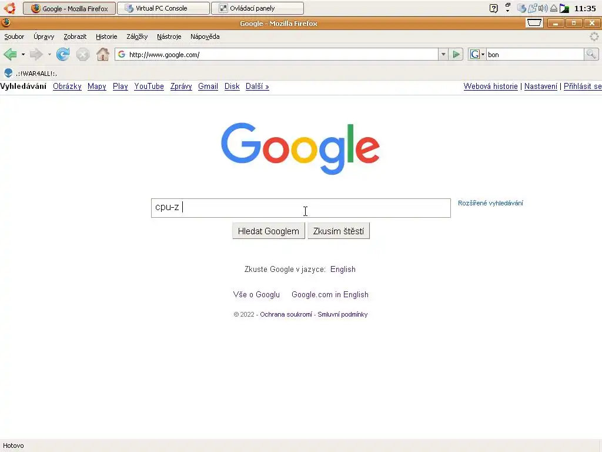
Task: Switch to the Ovládací panely taskbar button
Action: 257,8
